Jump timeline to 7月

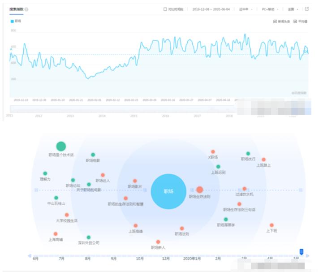[x=61, y=259]
